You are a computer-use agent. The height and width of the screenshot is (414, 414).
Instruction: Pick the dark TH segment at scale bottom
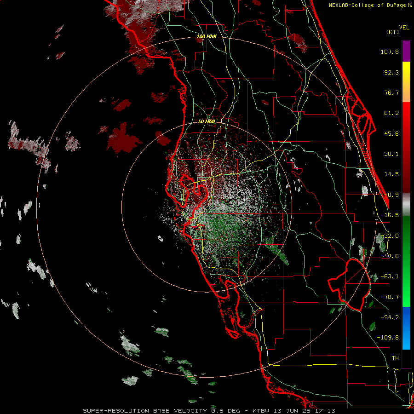pos(406,358)
